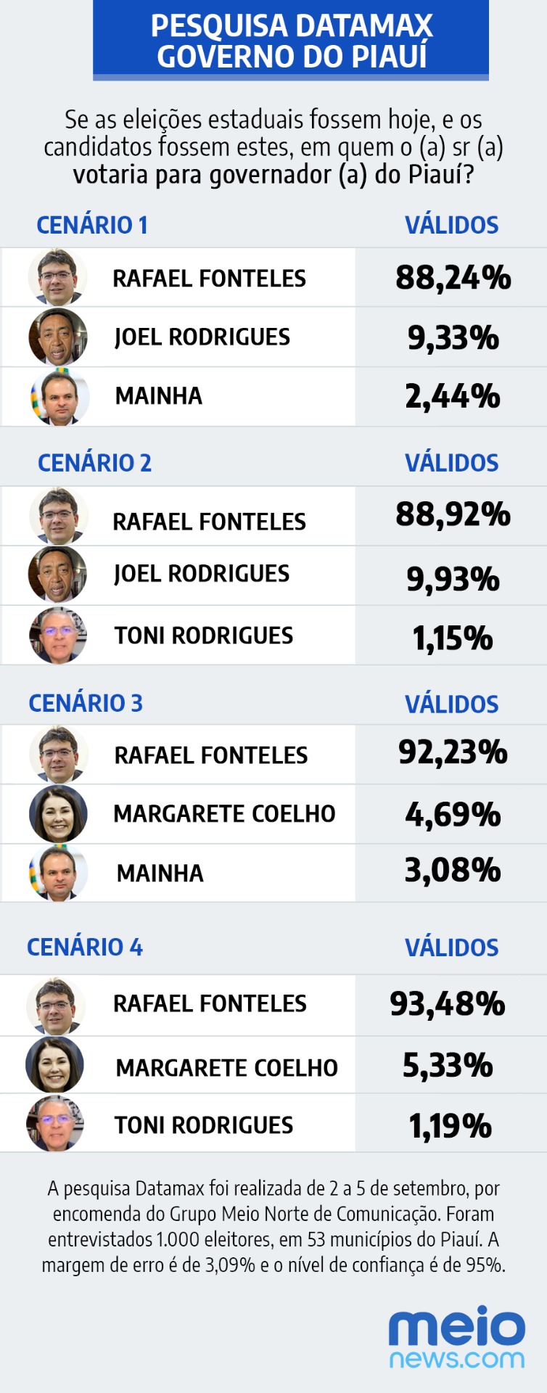Click the photo beside Mainha in Cenário 1
This screenshot has width=547, height=1393.
point(59,396)
